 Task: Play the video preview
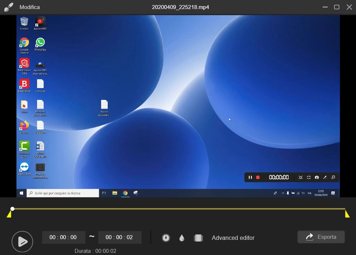(x=22, y=242)
